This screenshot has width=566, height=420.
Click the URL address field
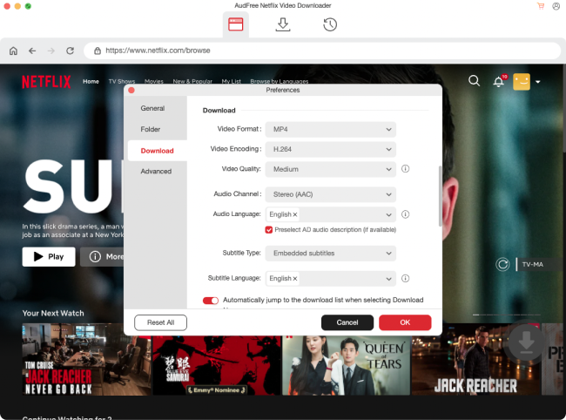pos(322,51)
